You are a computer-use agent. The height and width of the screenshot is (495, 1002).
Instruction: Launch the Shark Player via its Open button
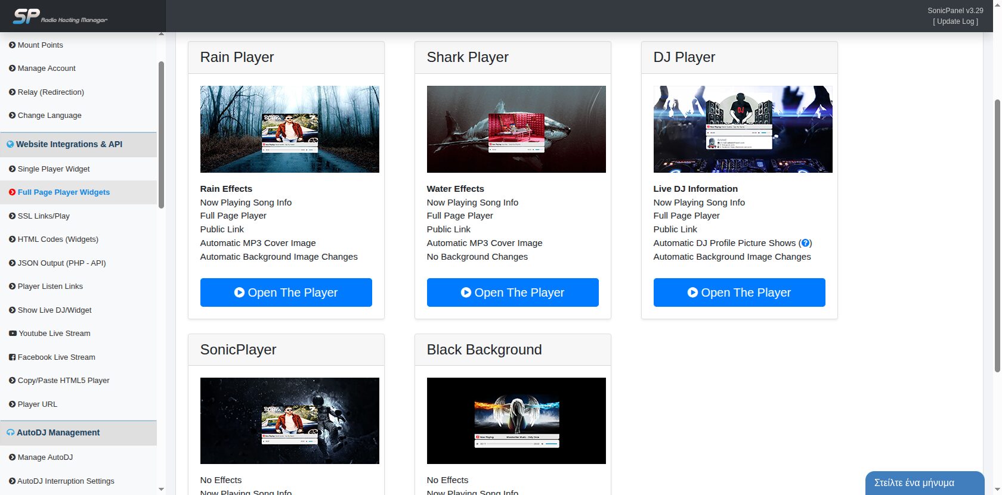tap(512, 292)
